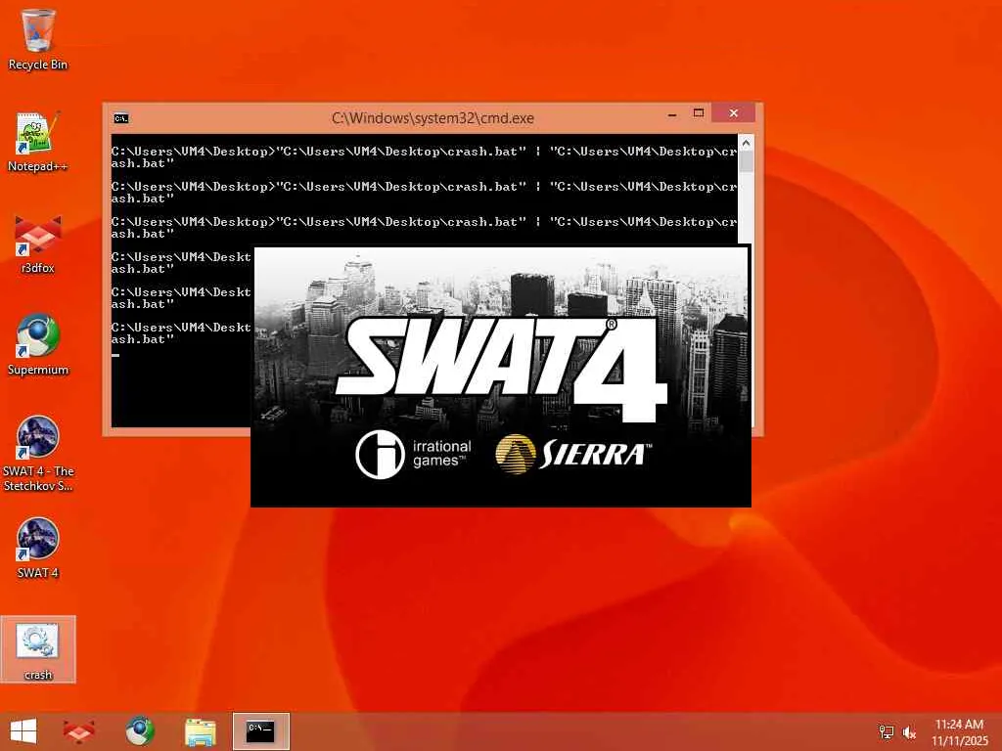Select the Recycle Bin desktop icon
This screenshot has height=751, width=1002.
click(x=38, y=39)
